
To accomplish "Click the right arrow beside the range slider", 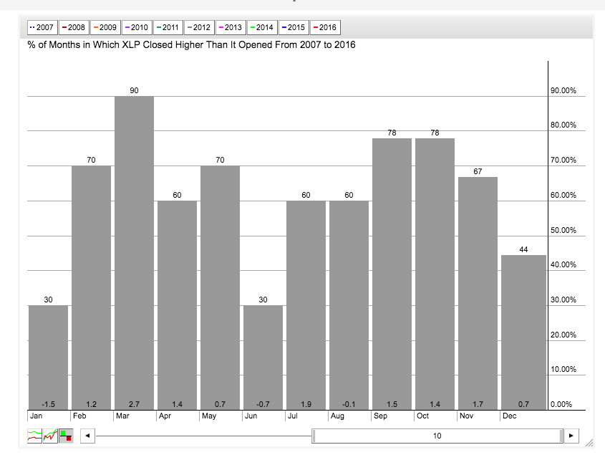I will [571, 436].
